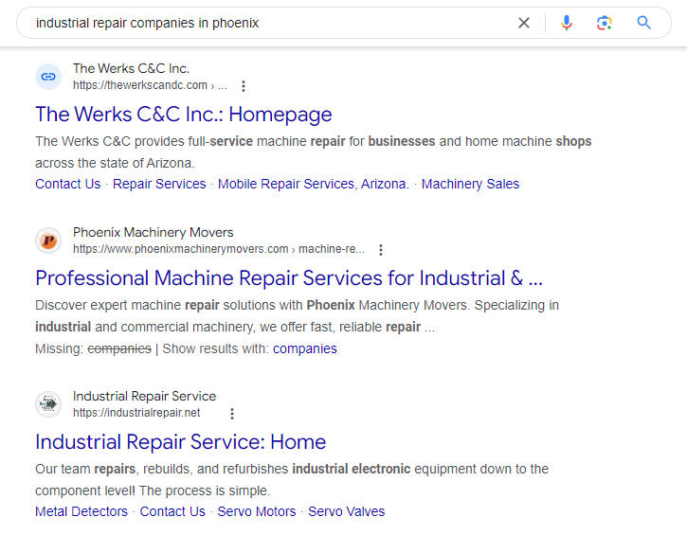Image resolution: width=687 pixels, height=535 pixels.
Task: Open more options for Phoenix Machinery Movers result
Action: 381,250
